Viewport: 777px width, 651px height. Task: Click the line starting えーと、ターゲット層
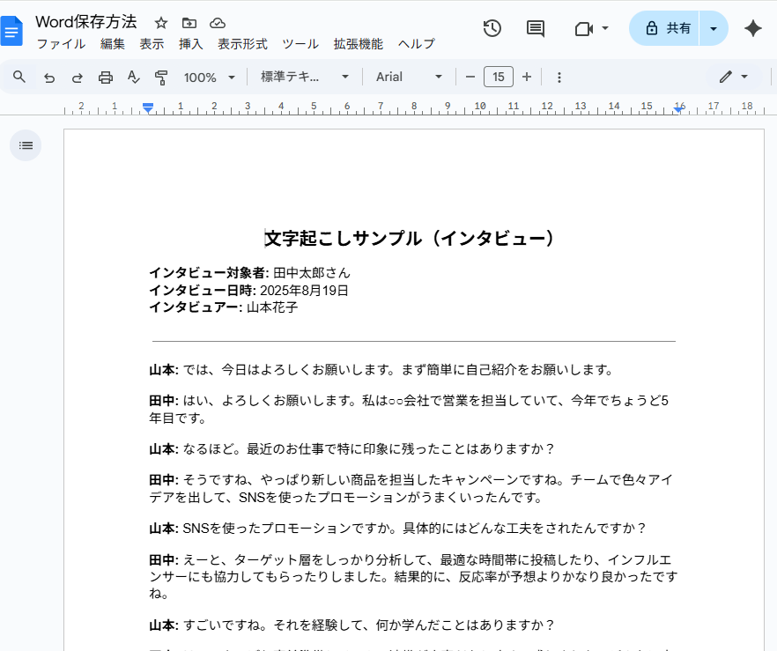coord(411,560)
